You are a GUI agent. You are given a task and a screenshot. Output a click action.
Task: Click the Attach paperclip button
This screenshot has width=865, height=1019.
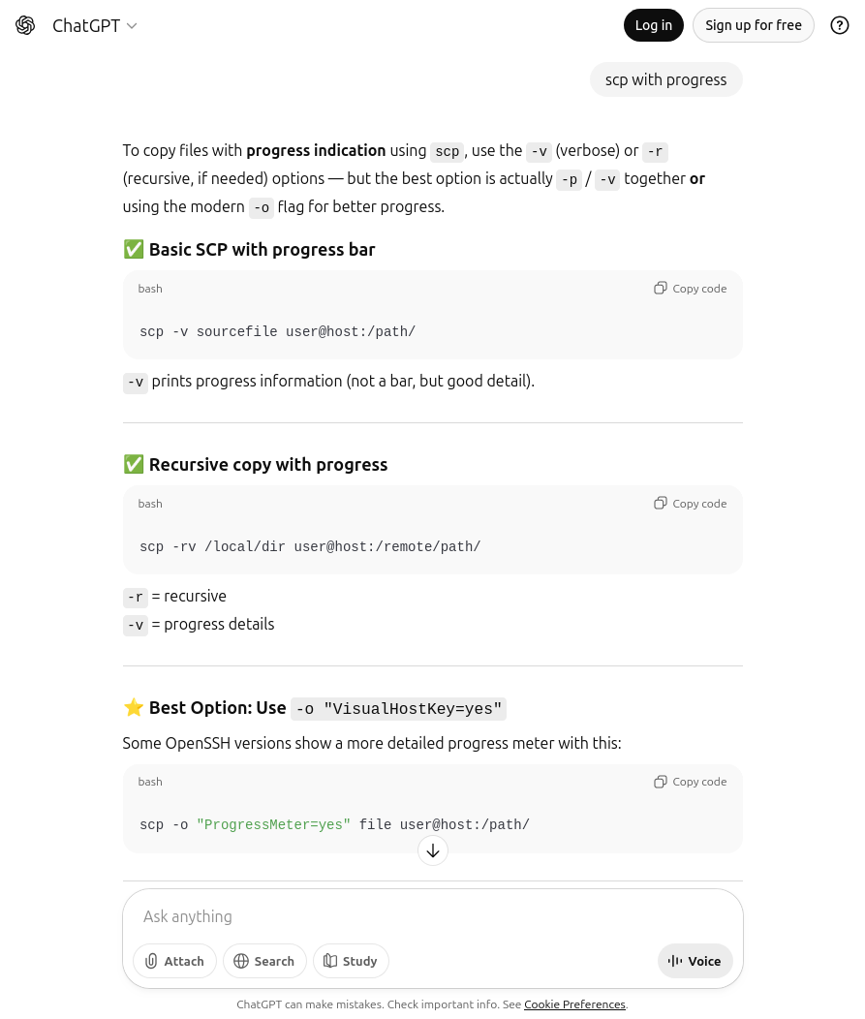(x=174, y=961)
